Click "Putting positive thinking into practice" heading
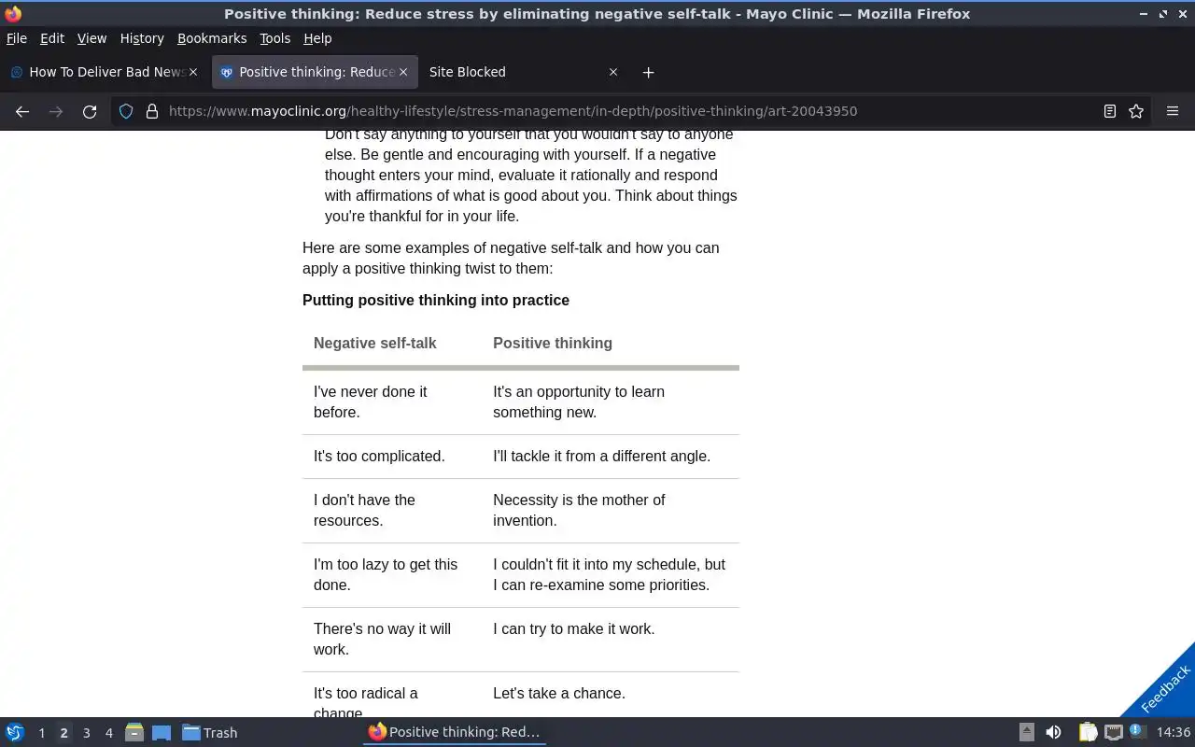This screenshot has height=747, width=1195. [x=436, y=300]
